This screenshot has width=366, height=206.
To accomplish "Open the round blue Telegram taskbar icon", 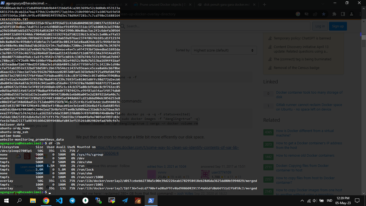I will click(x=72, y=200).
